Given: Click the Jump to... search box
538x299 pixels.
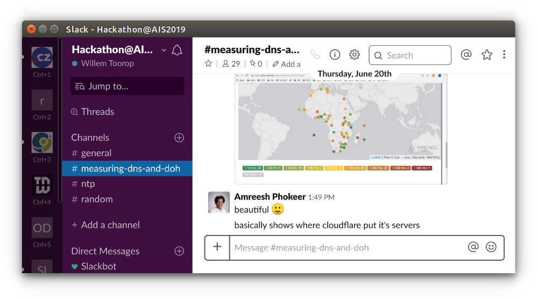Looking at the screenshot, I should (128, 86).
